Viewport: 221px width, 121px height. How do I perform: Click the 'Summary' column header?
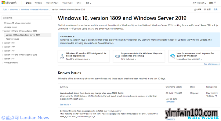(64, 87)
